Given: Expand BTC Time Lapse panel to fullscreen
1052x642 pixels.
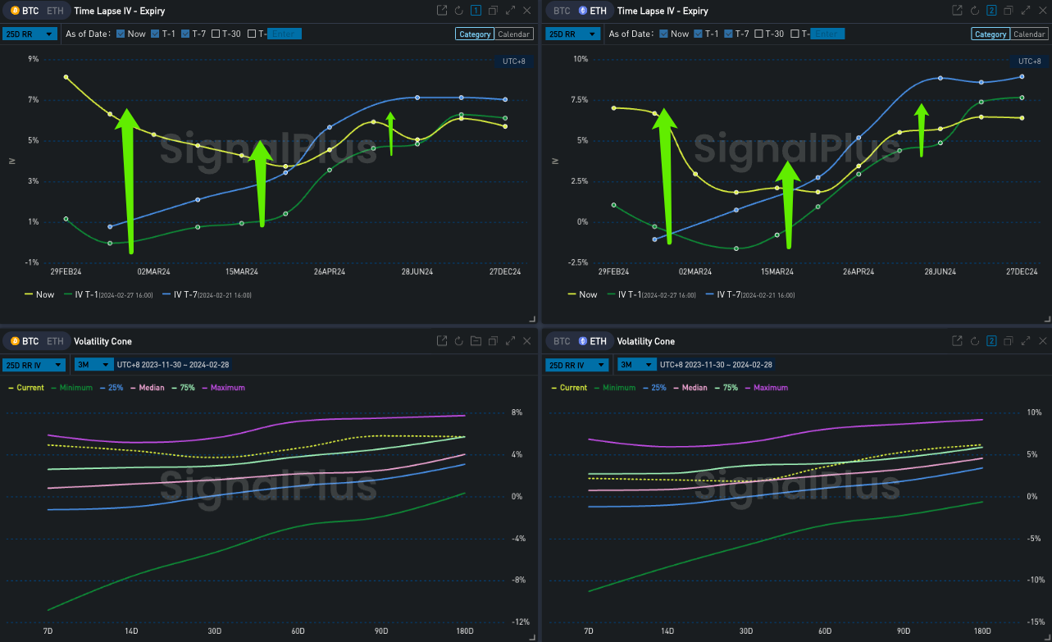Looking at the screenshot, I should click(x=510, y=11).
